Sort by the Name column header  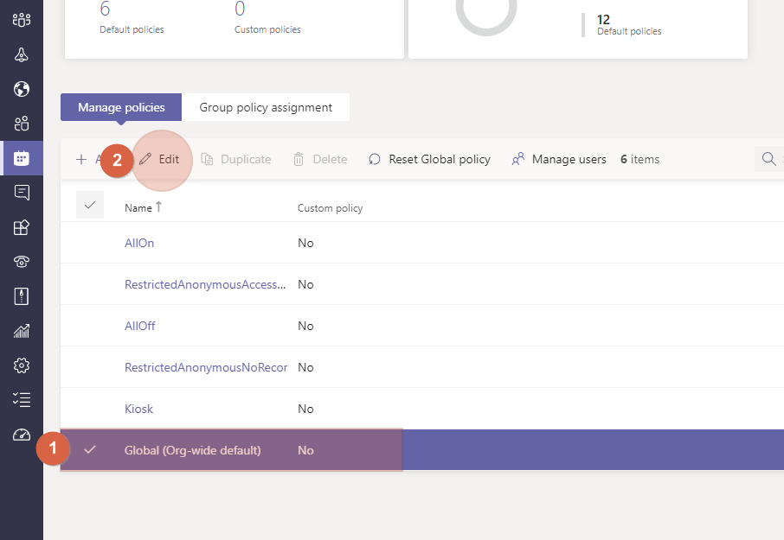pos(143,207)
